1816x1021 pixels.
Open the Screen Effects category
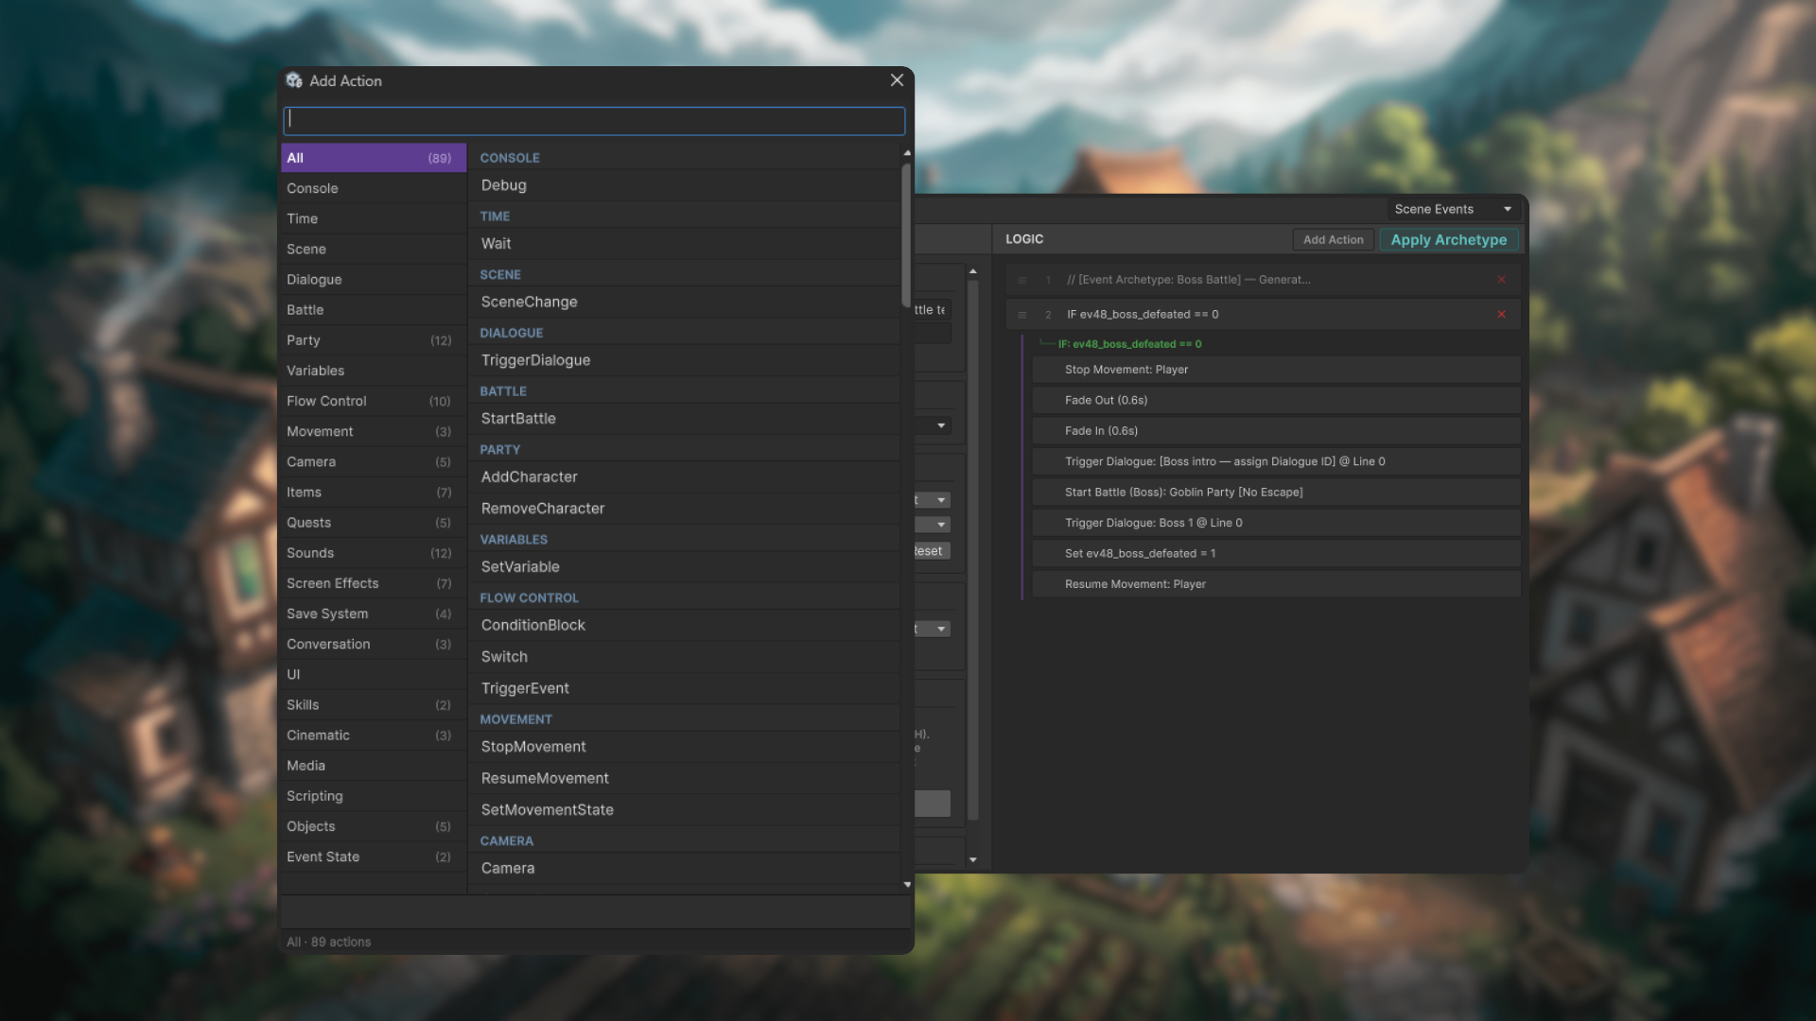coord(374,583)
